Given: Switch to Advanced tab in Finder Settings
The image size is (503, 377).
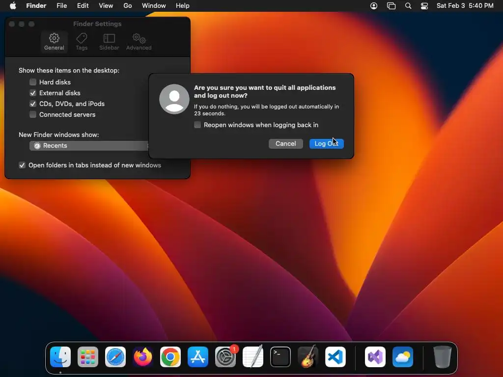Looking at the screenshot, I should tap(139, 42).
